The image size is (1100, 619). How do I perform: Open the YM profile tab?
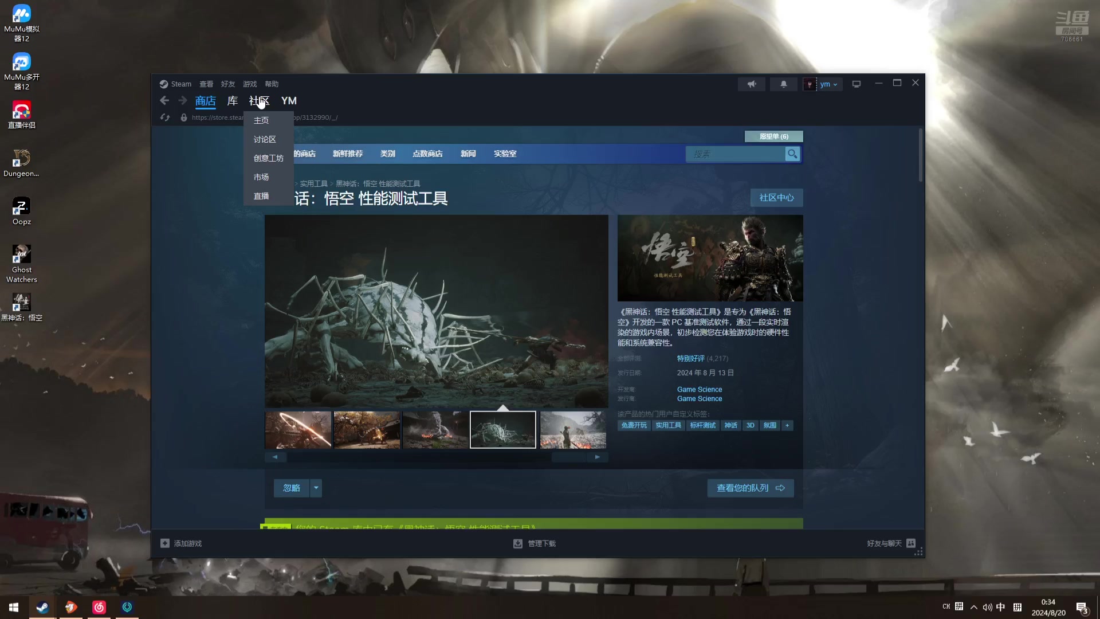point(289,101)
